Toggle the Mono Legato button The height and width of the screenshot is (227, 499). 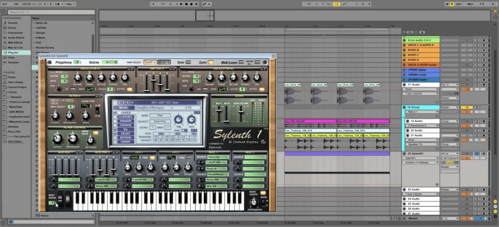[263, 193]
